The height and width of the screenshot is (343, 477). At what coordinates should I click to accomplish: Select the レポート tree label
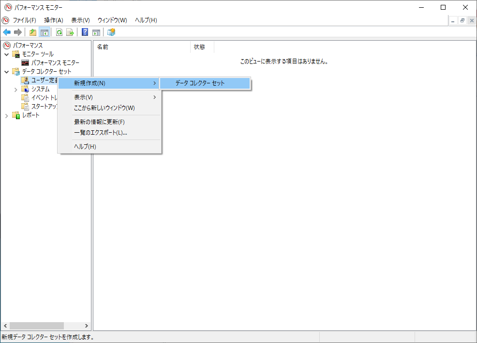pos(31,115)
